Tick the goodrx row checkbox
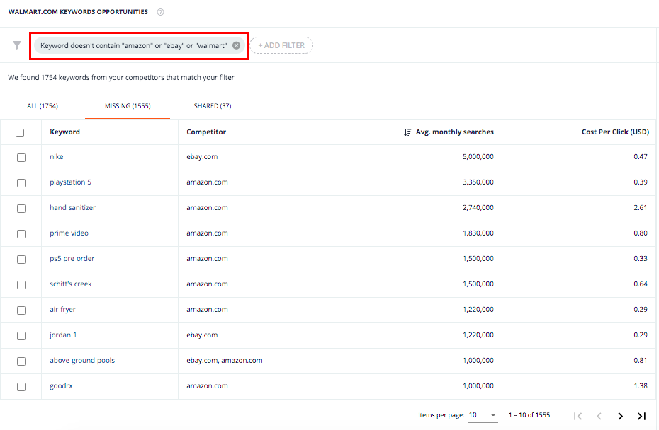Screen dimensions: 659x430 coord(21,387)
